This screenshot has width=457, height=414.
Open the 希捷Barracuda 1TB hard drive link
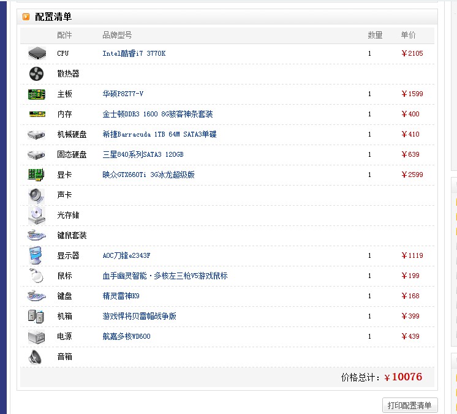click(159, 134)
